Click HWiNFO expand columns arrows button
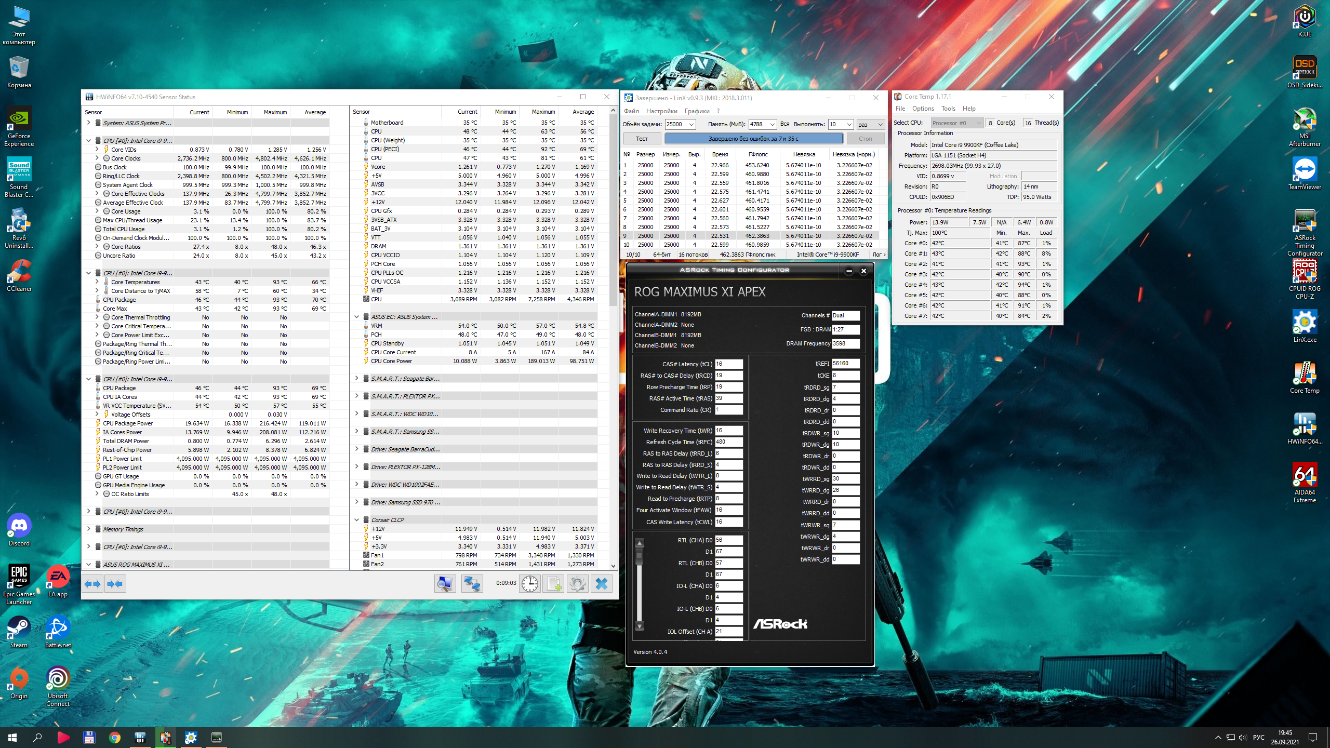 pos(93,584)
